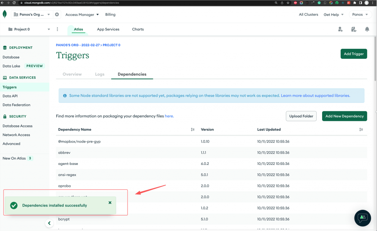The width and height of the screenshot is (377, 231).
Task: Click the Panos's Org breadcrumb link
Action: click(78, 45)
